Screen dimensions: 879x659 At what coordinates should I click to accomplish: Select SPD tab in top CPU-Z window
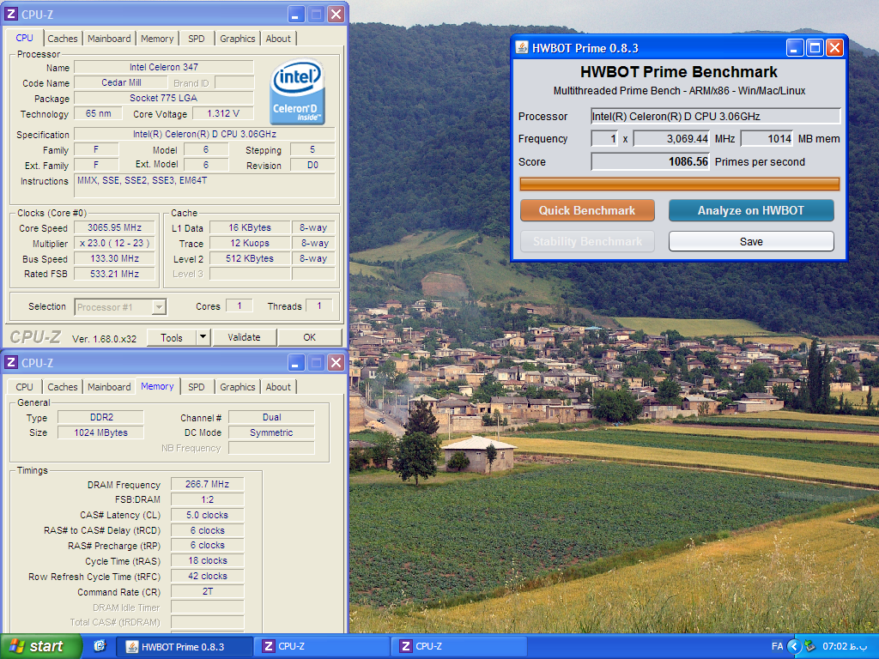(x=197, y=39)
